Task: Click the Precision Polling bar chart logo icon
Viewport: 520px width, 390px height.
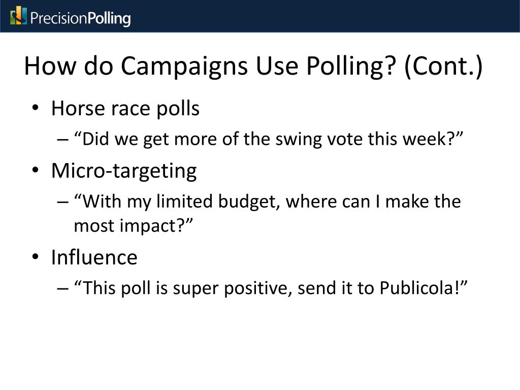Action: pos(19,16)
